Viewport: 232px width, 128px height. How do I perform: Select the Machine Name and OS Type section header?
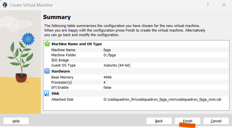click(77, 44)
